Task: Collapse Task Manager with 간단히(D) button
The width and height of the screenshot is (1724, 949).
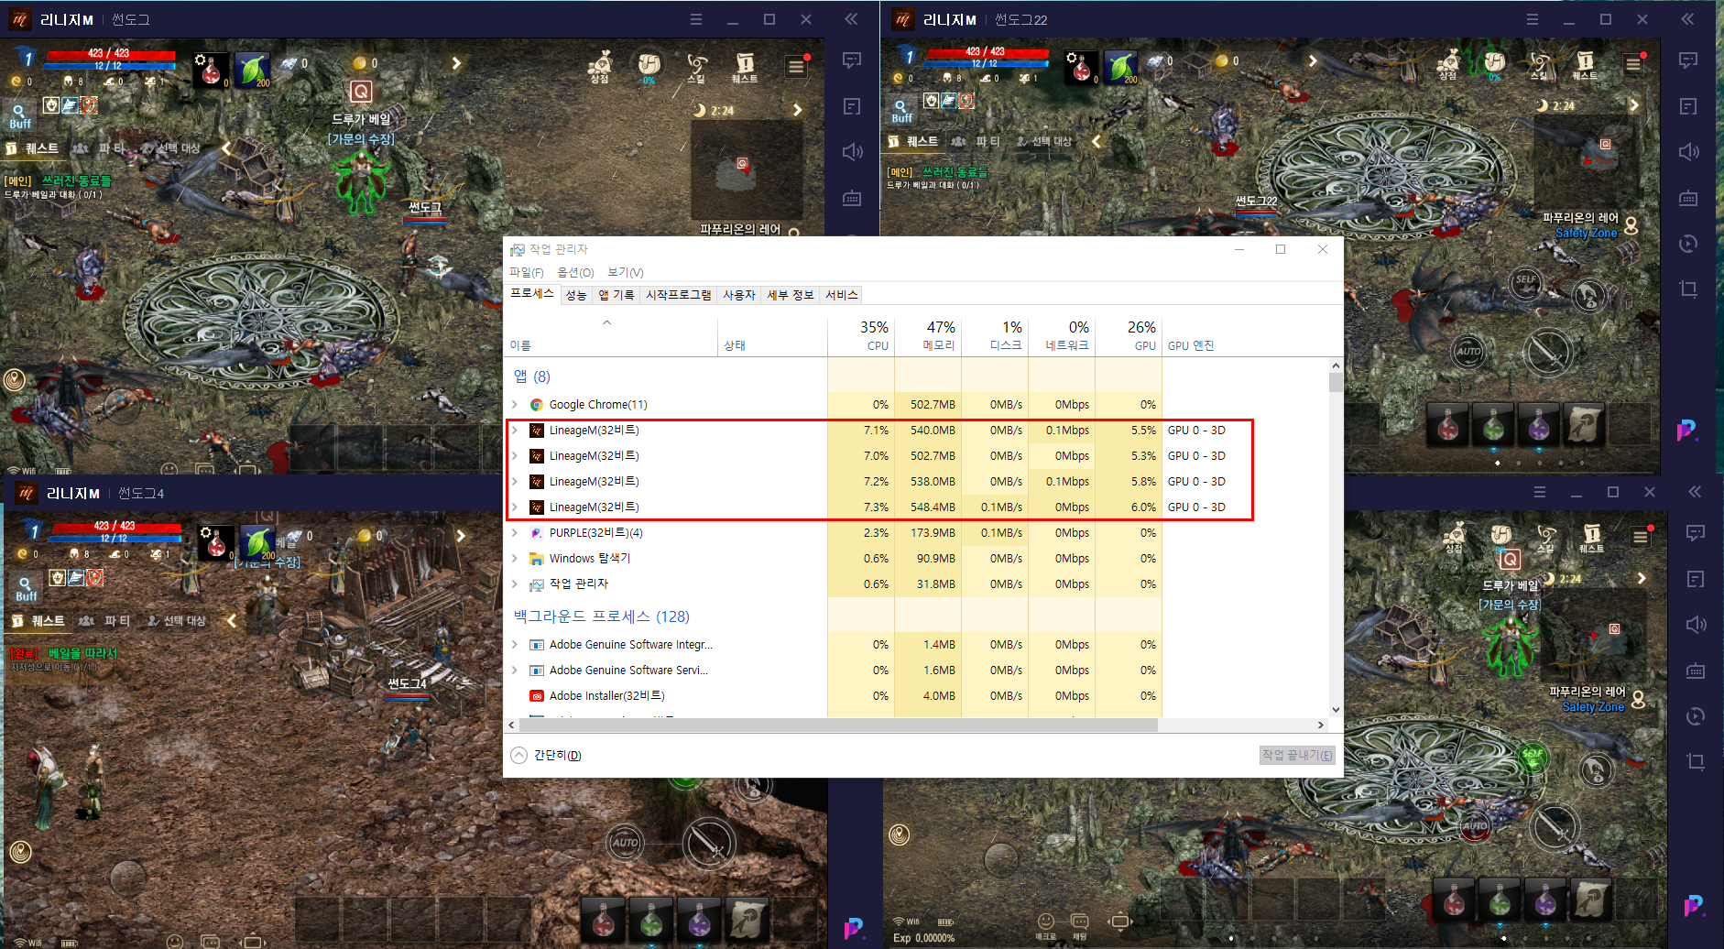Action: click(546, 755)
